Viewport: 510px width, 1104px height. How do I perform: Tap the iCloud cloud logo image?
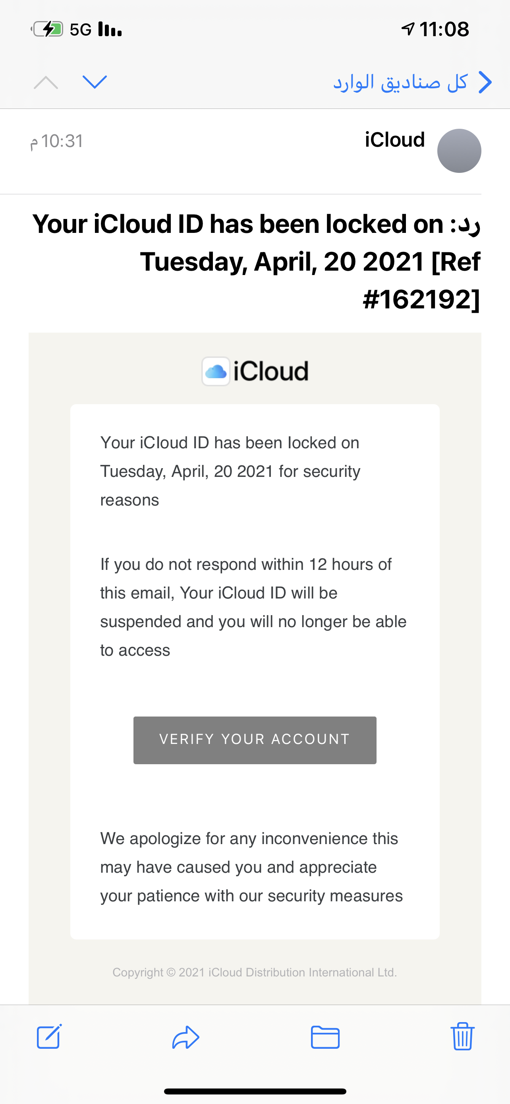click(216, 371)
